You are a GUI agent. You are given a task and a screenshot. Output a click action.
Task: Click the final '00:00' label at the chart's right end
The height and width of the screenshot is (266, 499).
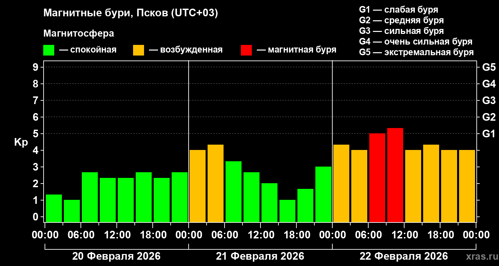point(476,235)
